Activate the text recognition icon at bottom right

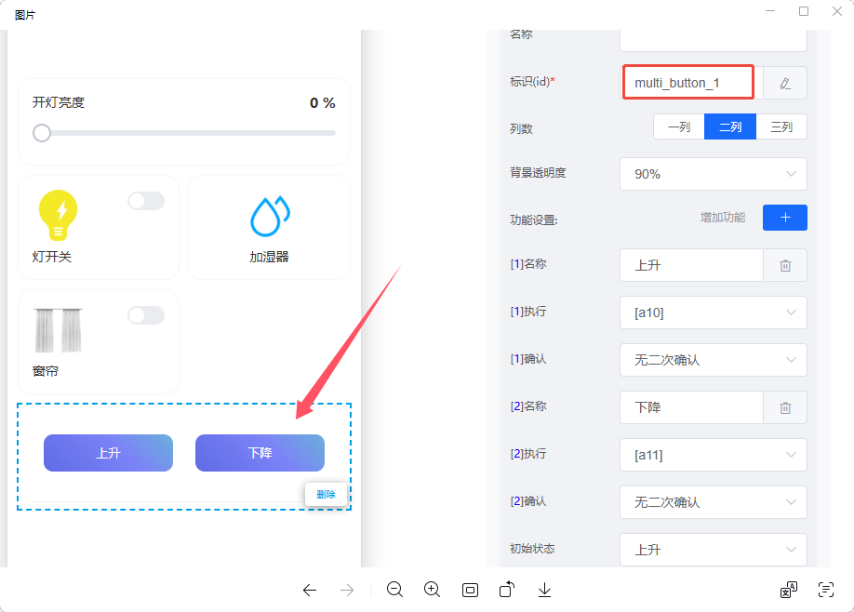pyautogui.click(x=825, y=590)
